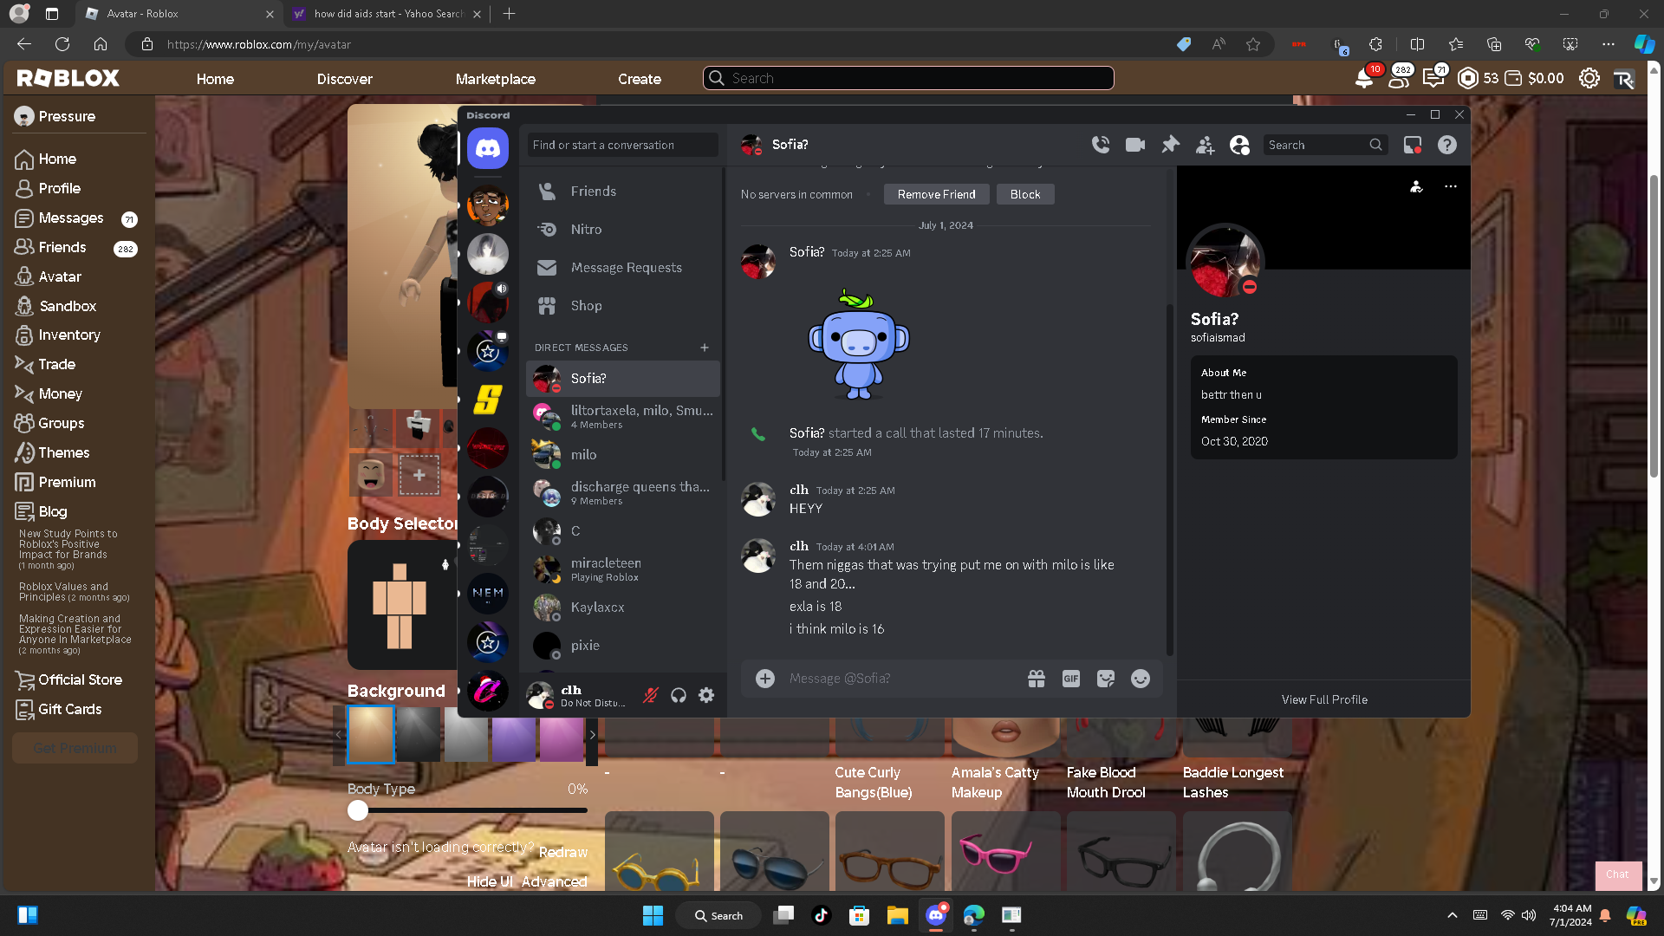
Task: Open Discord inbox icon
Action: click(1413, 145)
